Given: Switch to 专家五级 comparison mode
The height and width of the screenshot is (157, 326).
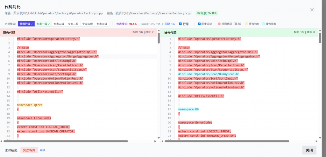Looking at the screenshot, I should [x=102, y=24].
